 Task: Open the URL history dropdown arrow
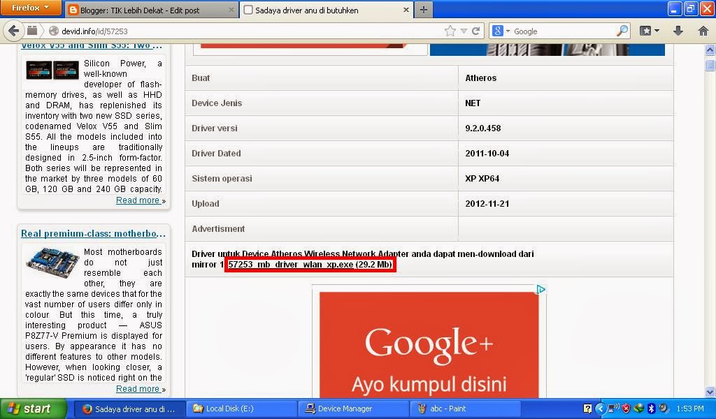point(464,31)
